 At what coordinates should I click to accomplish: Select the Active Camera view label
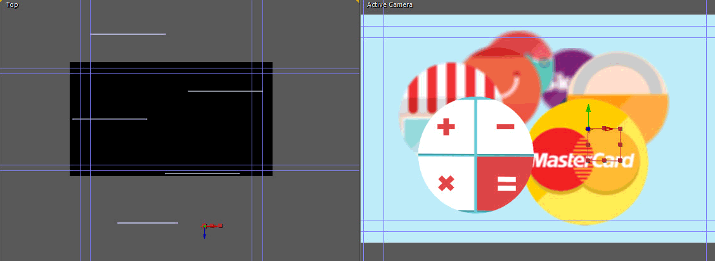pos(389,4)
